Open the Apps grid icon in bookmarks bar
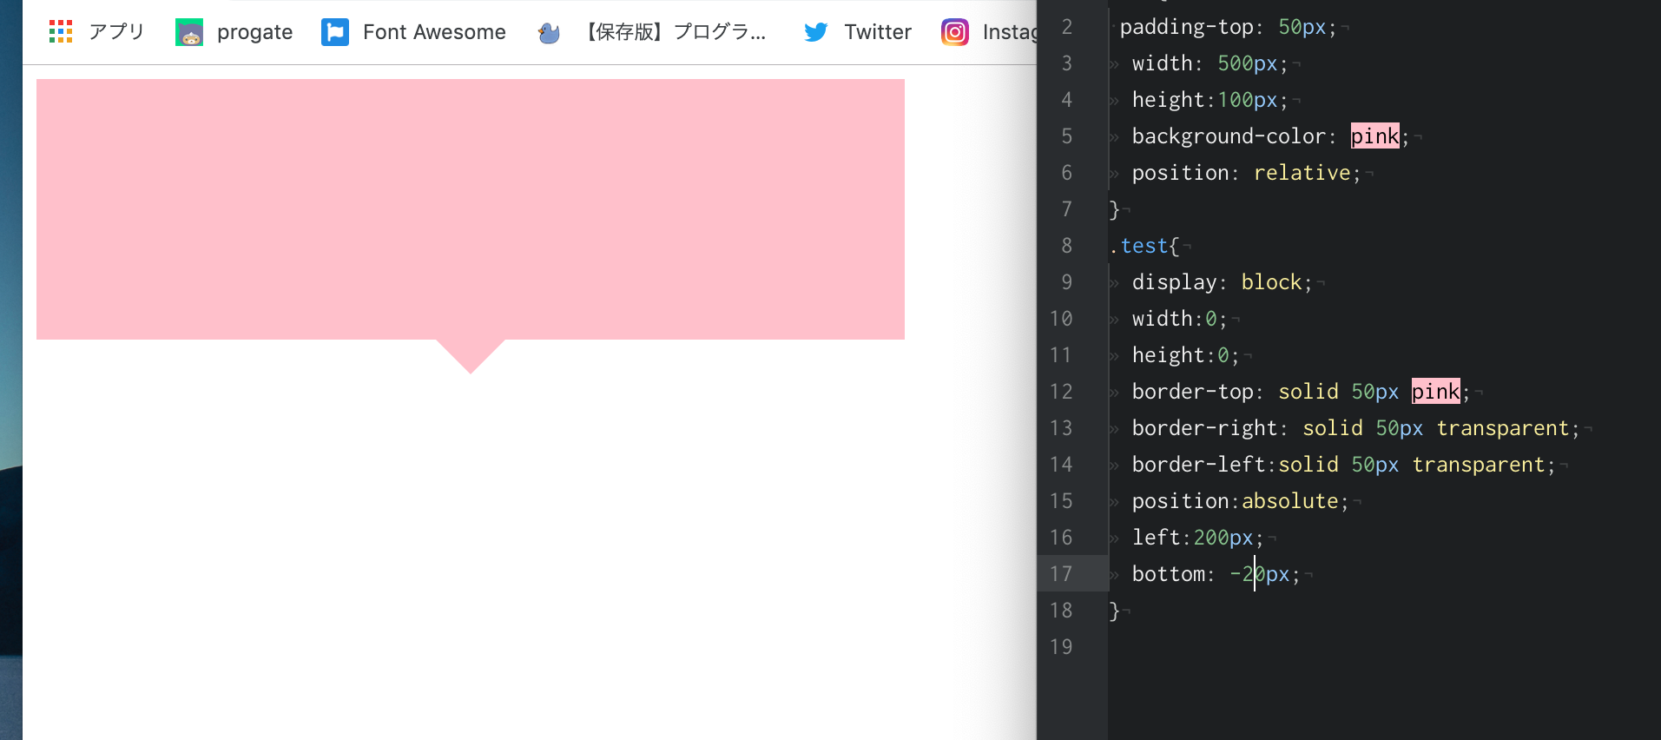1661x740 pixels. point(61,32)
